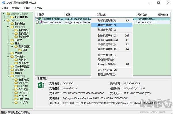Click the OCX 文件 folder icon
173x114 pixels.
(x=16, y=89)
